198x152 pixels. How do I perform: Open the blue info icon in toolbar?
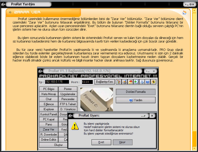(x=142, y=82)
